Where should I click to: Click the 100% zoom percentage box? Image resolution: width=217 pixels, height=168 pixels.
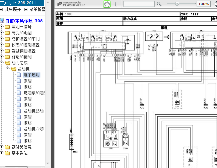tap(204, 4)
